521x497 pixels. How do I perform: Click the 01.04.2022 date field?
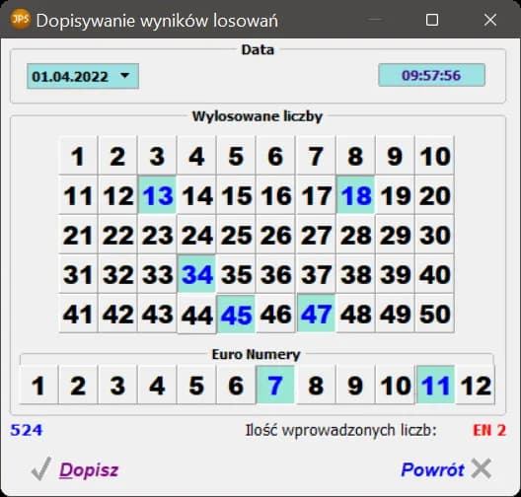point(83,76)
